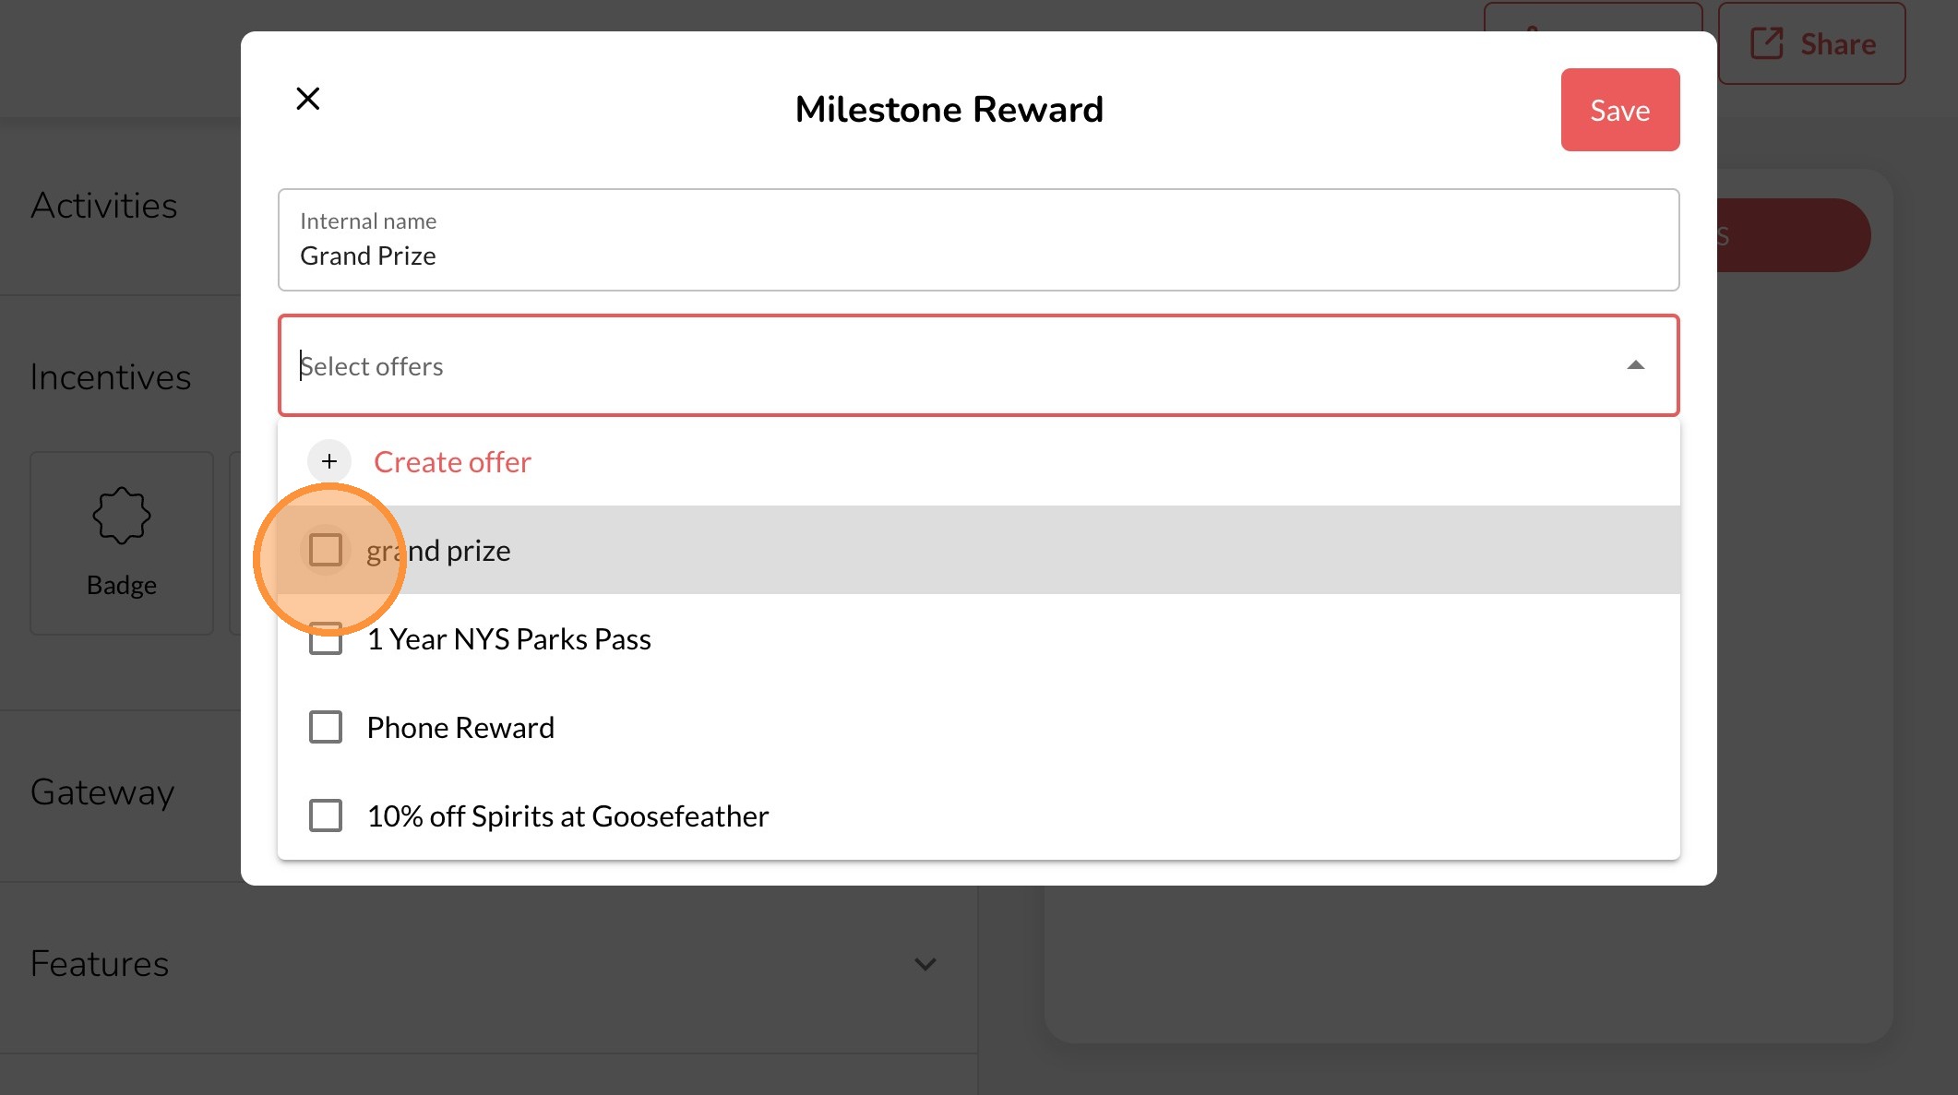Click the Internal name input field
The image size is (1958, 1095).
[978, 255]
